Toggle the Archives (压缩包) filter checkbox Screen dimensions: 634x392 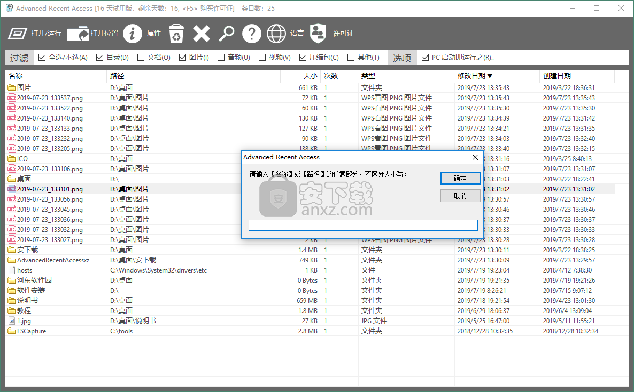point(303,57)
